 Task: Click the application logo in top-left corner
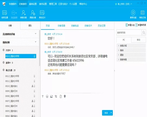pos(4,4)
